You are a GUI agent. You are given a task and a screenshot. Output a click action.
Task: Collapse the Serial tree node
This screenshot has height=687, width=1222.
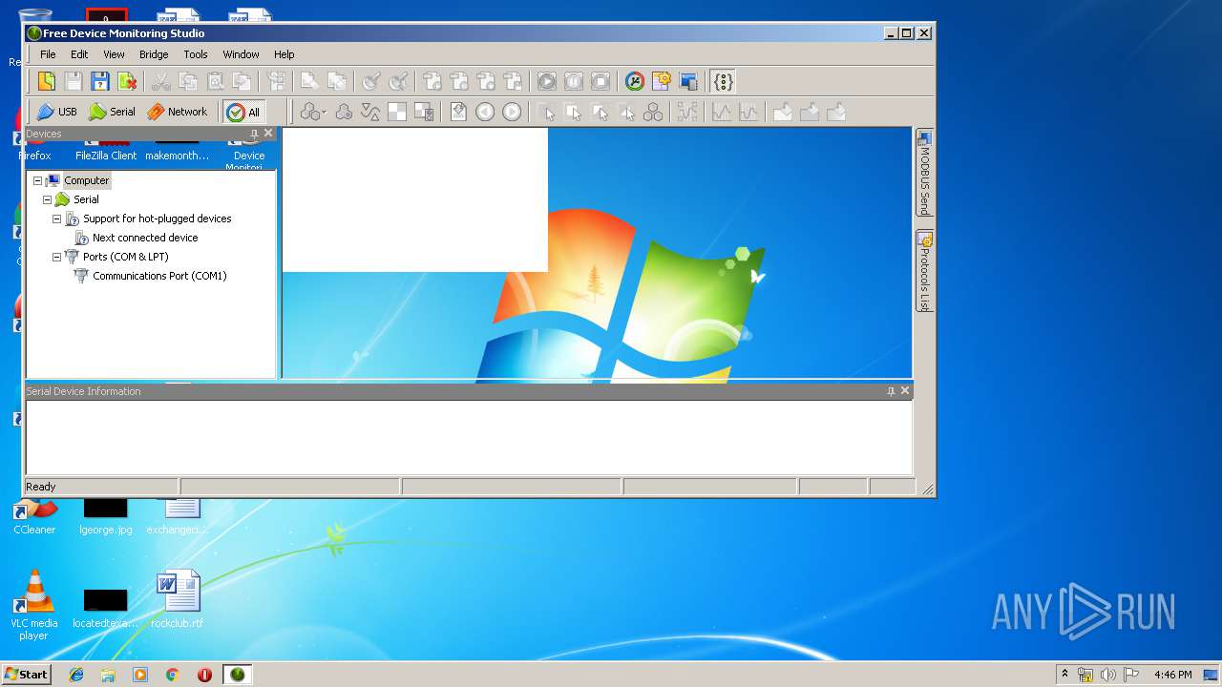click(47, 199)
